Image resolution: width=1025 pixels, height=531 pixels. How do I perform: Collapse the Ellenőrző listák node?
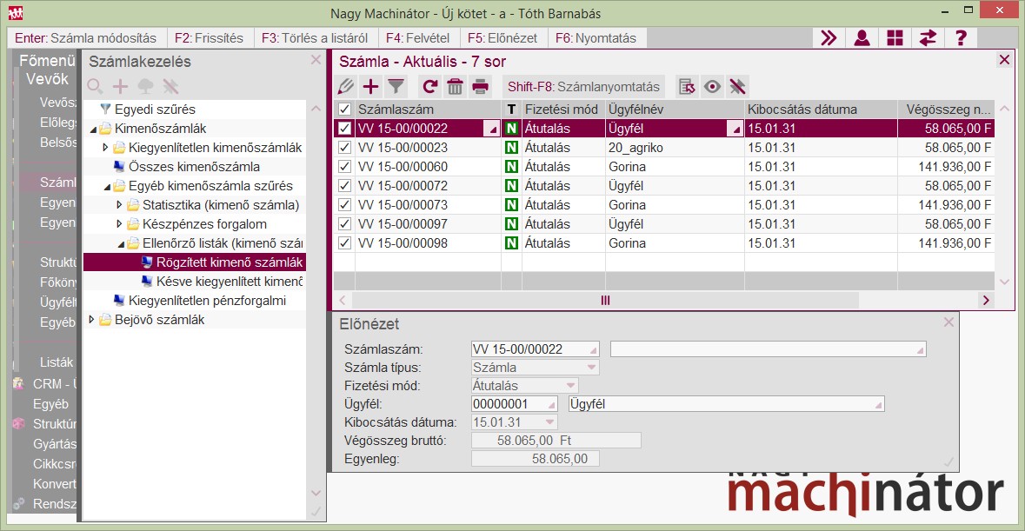121,244
